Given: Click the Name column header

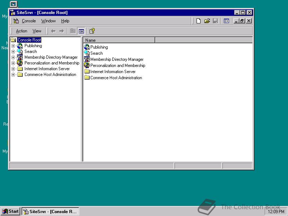Looking at the screenshot, I should [x=119, y=40].
